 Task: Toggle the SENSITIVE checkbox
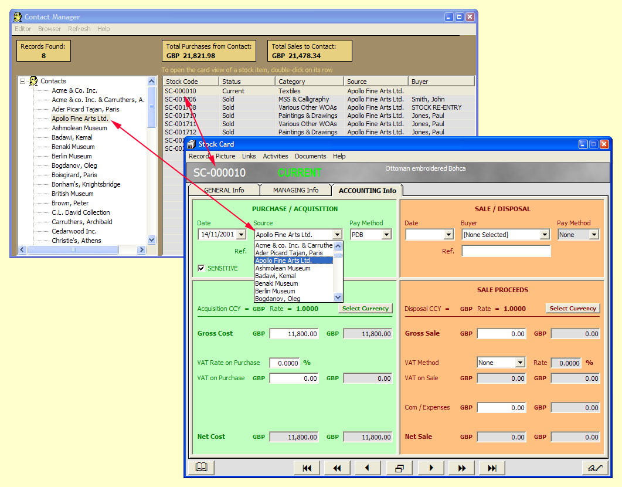tap(201, 268)
